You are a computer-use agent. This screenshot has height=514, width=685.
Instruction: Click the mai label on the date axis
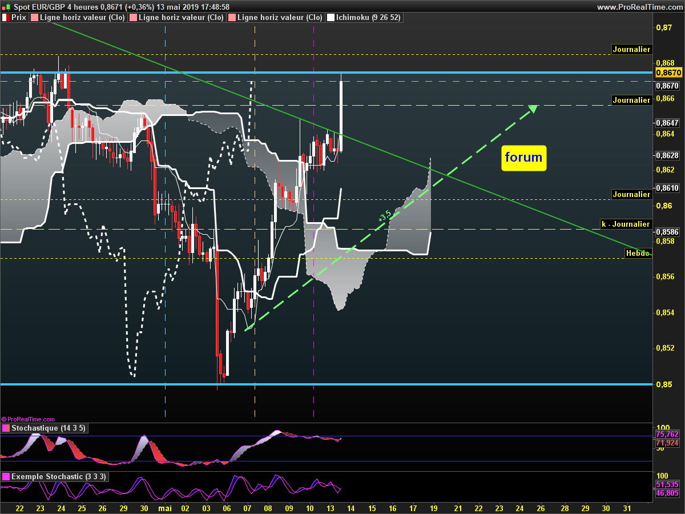(165, 508)
